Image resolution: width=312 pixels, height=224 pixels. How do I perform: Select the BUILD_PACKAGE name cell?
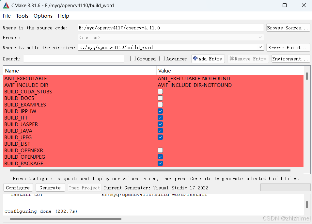(24, 164)
